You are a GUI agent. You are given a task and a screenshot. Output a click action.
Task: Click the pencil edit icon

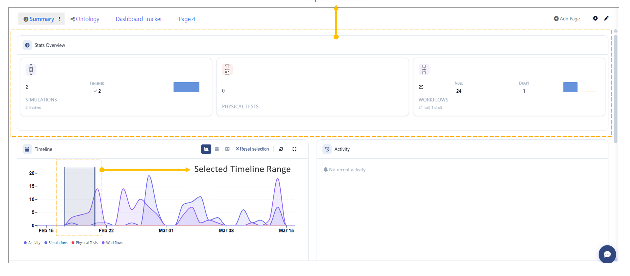[x=606, y=19]
